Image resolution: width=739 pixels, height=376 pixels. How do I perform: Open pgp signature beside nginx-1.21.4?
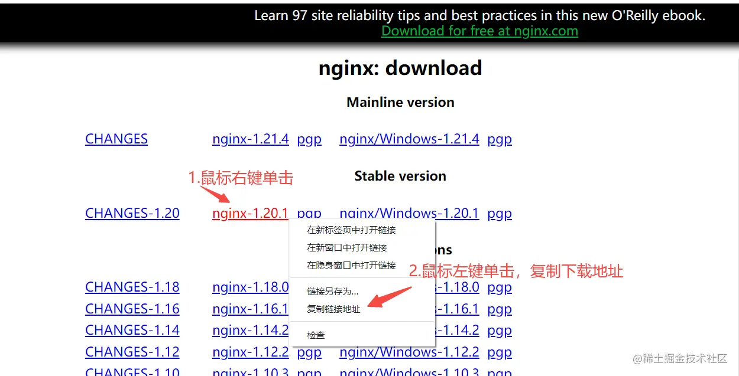[x=309, y=140]
